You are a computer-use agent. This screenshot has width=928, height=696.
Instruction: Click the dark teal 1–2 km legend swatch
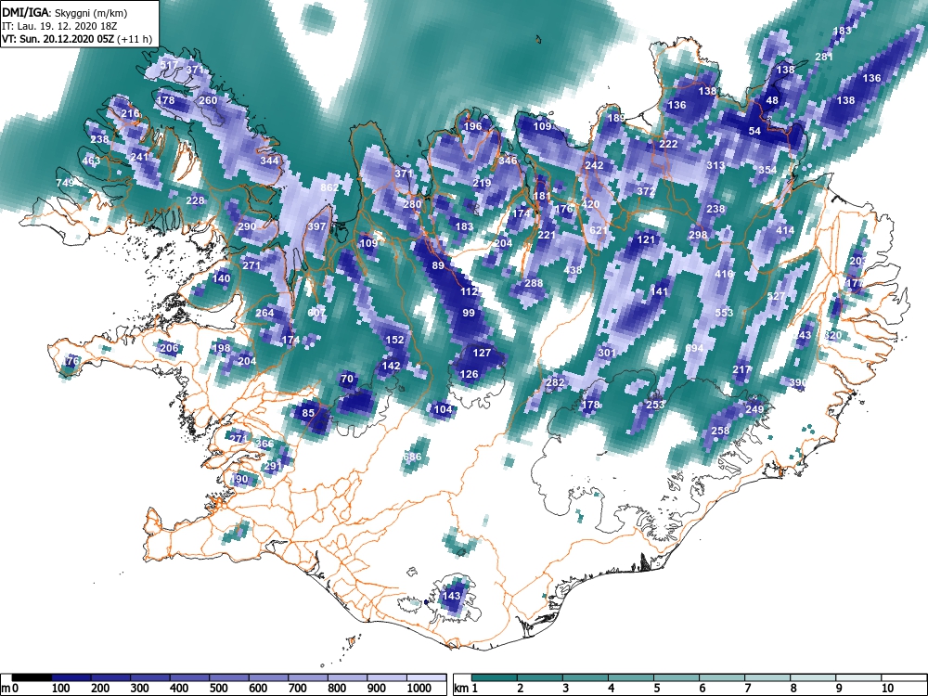pyautogui.click(x=495, y=677)
